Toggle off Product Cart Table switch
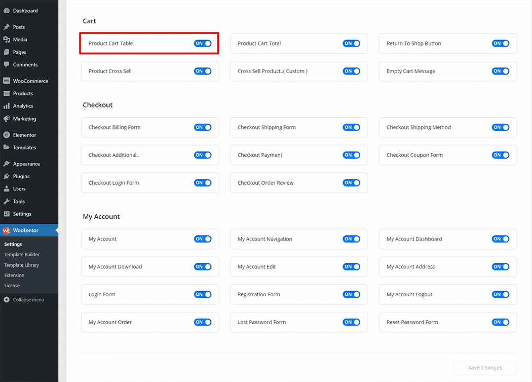Screen dimensions: 532x382 coord(203,44)
